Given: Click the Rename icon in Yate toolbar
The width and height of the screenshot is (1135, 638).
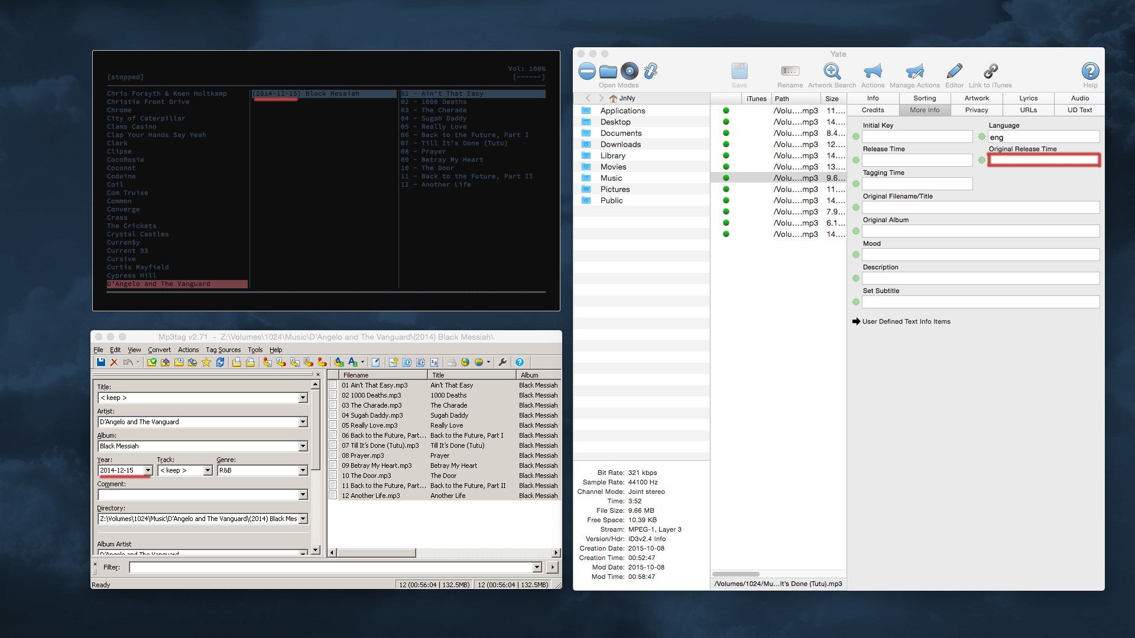Looking at the screenshot, I should (x=790, y=71).
